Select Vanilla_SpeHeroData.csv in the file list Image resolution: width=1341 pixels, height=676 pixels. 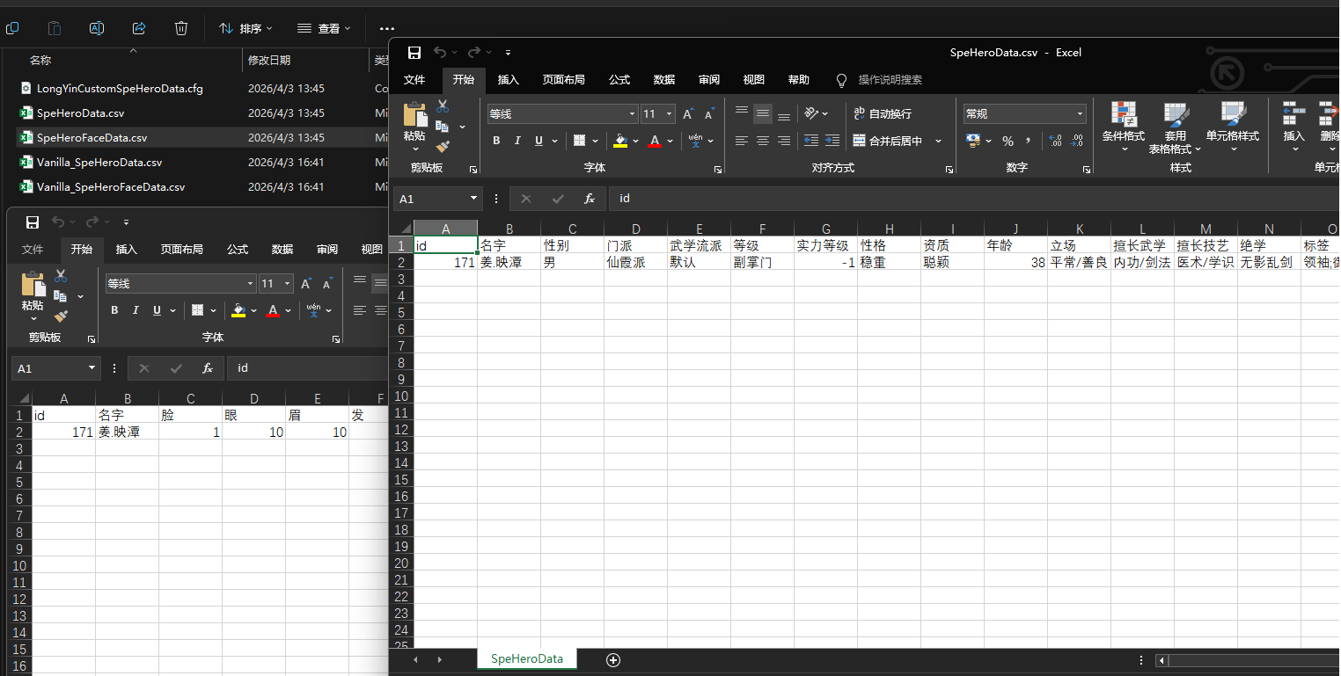pos(99,163)
